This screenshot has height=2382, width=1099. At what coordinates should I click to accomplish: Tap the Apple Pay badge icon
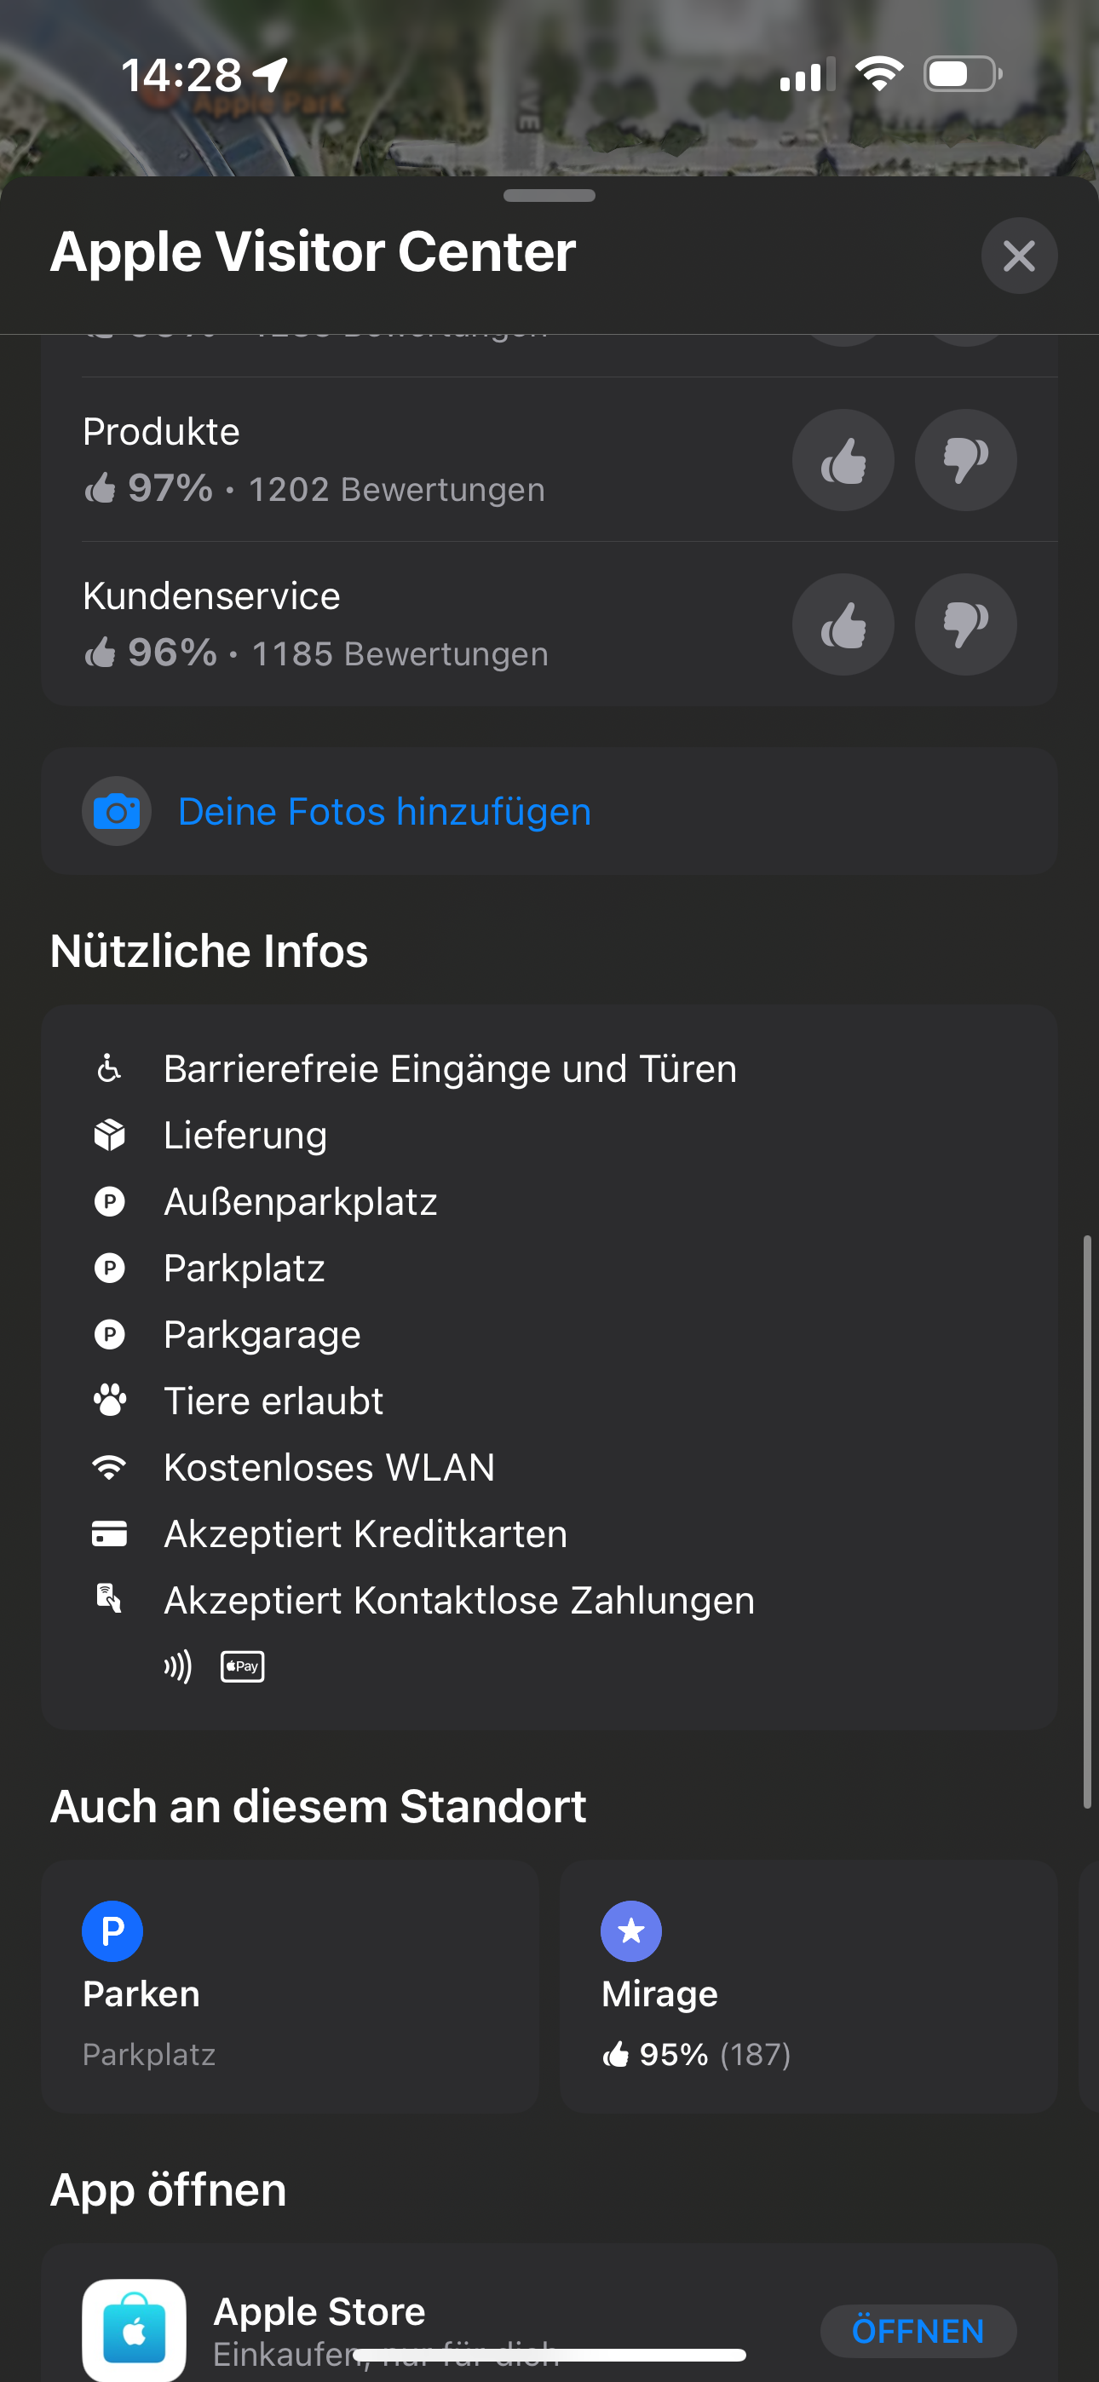pos(242,1666)
